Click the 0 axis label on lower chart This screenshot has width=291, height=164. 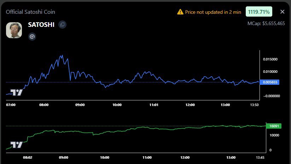270,150
